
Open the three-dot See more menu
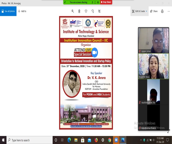tap(169, 11)
